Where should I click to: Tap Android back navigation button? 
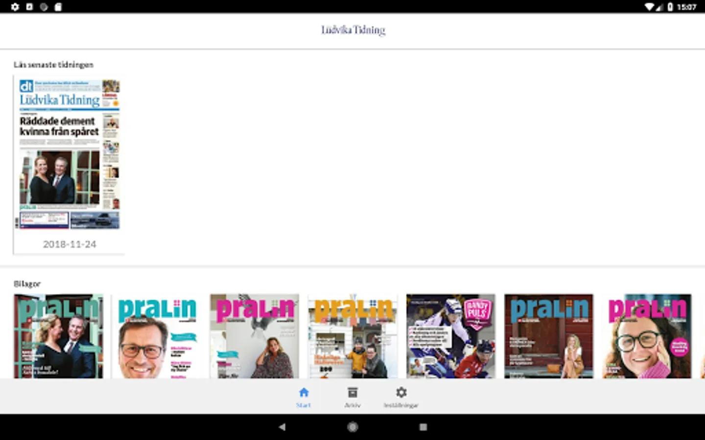[x=282, y=427]
